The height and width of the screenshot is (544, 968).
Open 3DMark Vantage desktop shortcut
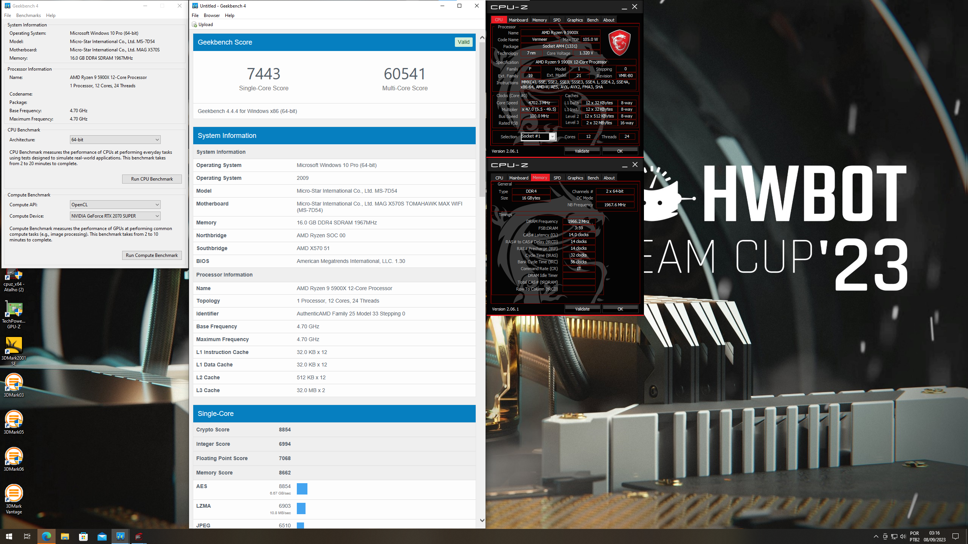[14, 499]
